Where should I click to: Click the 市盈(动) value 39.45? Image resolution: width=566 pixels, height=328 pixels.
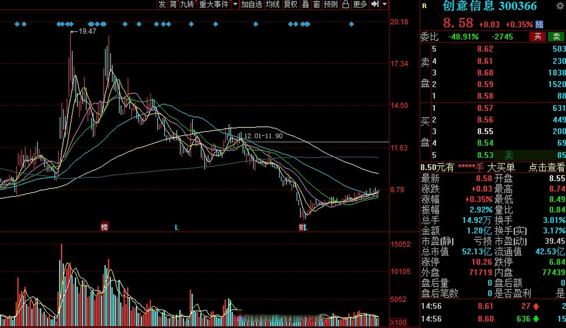pyautogui.click(x=555, y=241)
